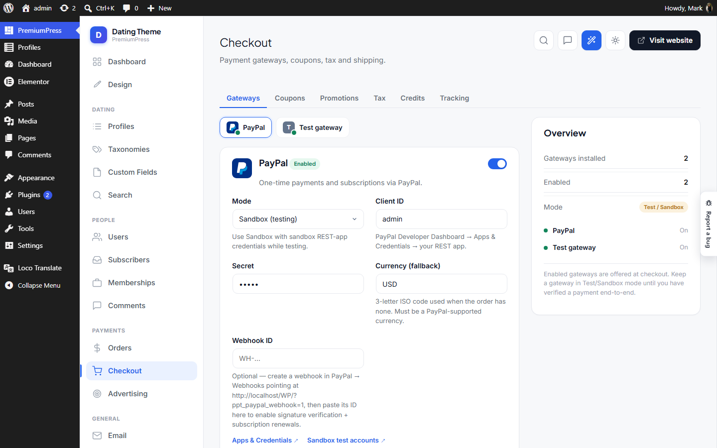Select the Test gateway pill

[x=312, y=127]
